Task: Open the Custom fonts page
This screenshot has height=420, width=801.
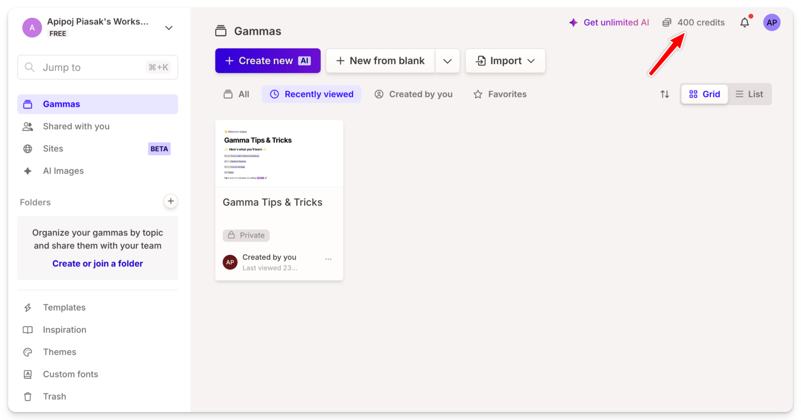Action: (x=70, y=374)
